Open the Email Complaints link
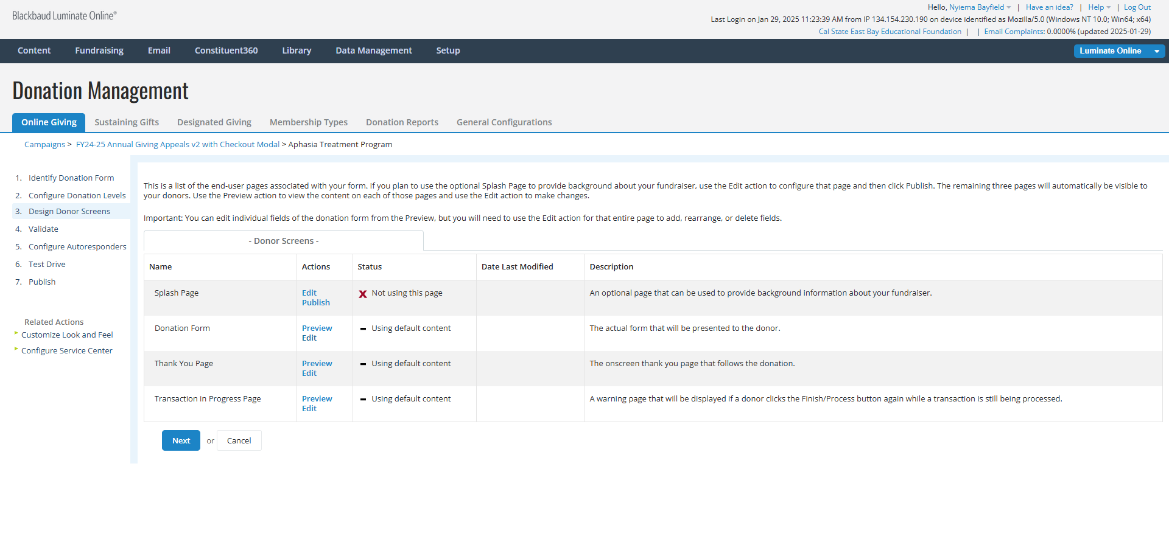 pos(1014,32)
